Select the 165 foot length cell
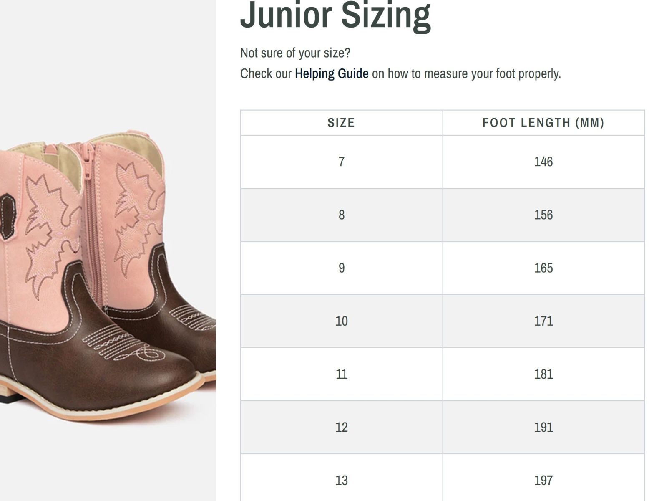This screenshot has width=654, height=501. (543, 268)
